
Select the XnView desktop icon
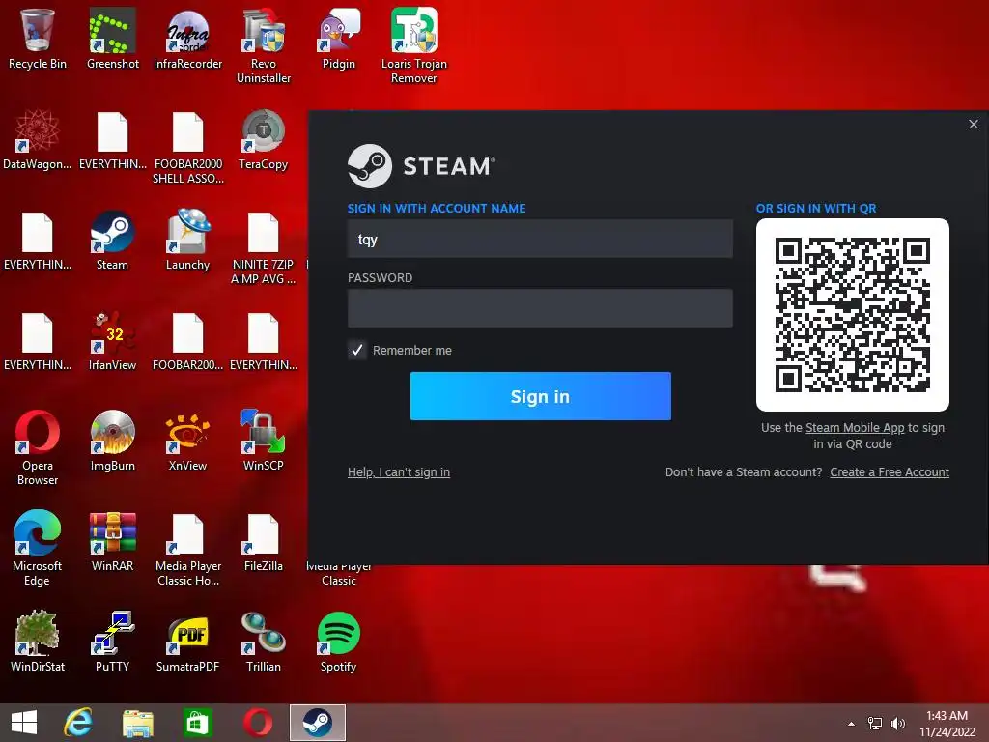[188, 441]
